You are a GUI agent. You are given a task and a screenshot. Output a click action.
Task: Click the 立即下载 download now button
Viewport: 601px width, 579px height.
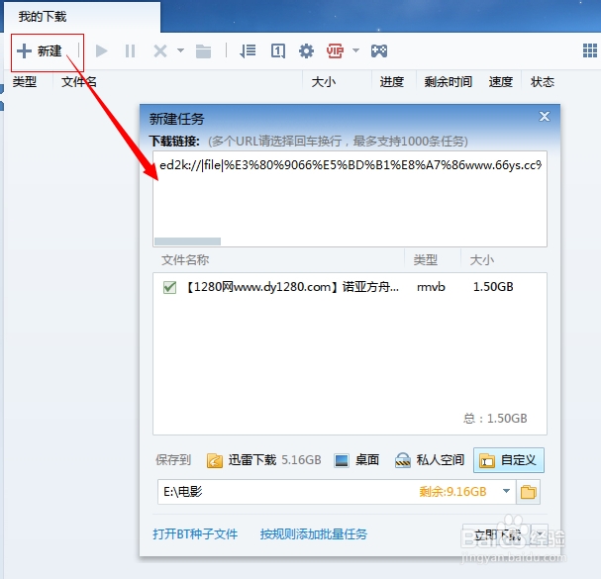pyautogui.click(x=497, y=535)
